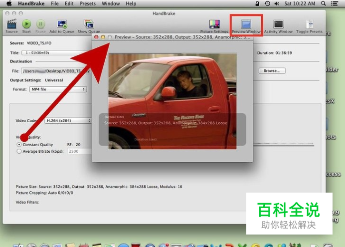Open Source in HandBrake toolbar
The height and width of the screenshot is (247, 345).
pos(11,26)
